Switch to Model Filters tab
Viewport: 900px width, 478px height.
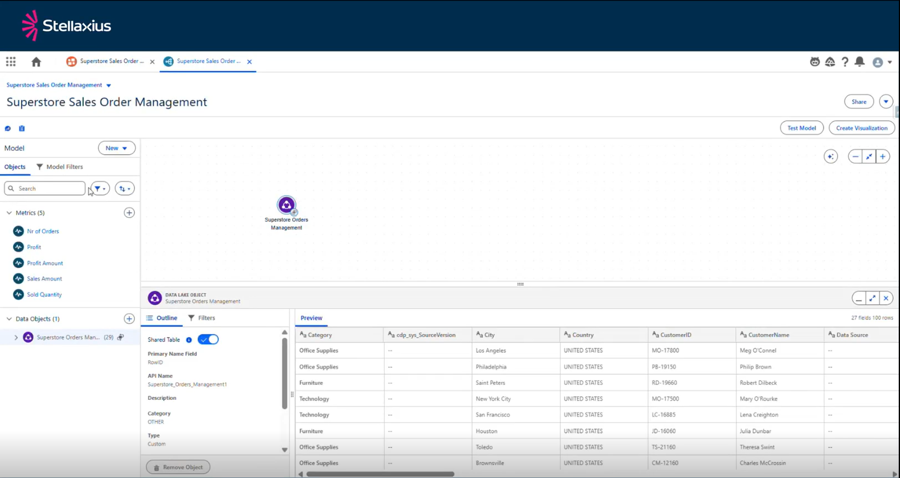click(60, 167)
